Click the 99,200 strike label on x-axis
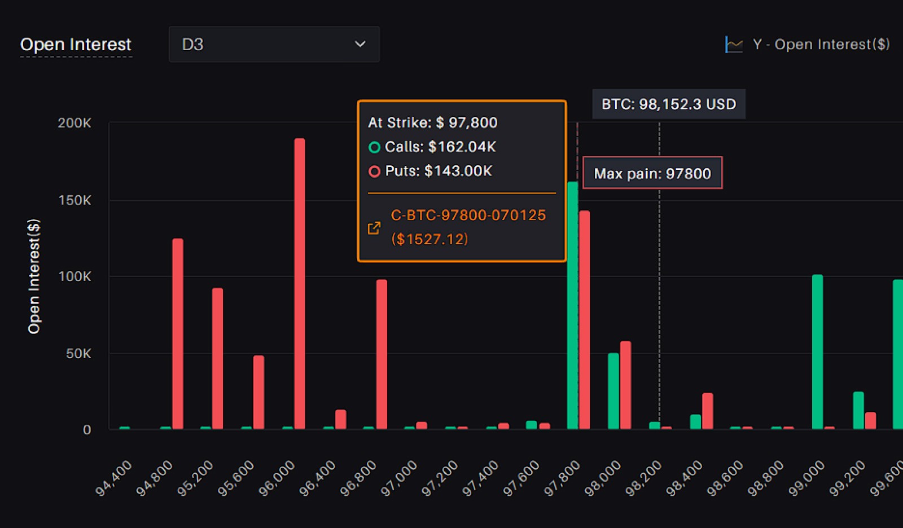This screenshot has width=903, height=528. [847, 478]
